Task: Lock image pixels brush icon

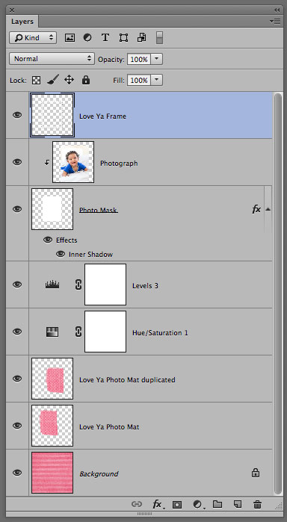Action: point(52,80)
